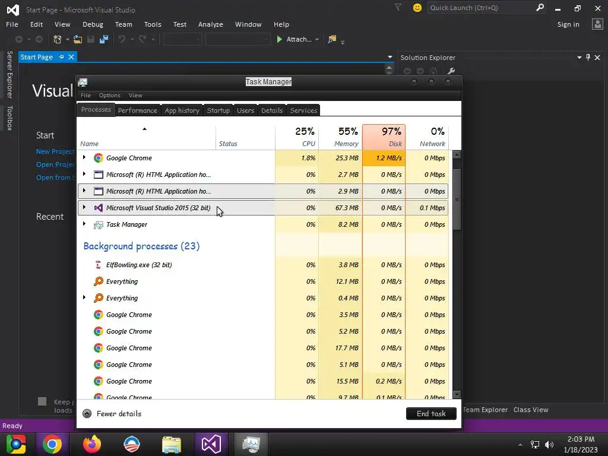
Task: Close the Start Page tab
Action: tap(71, 57)
